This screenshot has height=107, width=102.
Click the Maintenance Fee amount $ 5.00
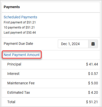[x=93, y=83]
